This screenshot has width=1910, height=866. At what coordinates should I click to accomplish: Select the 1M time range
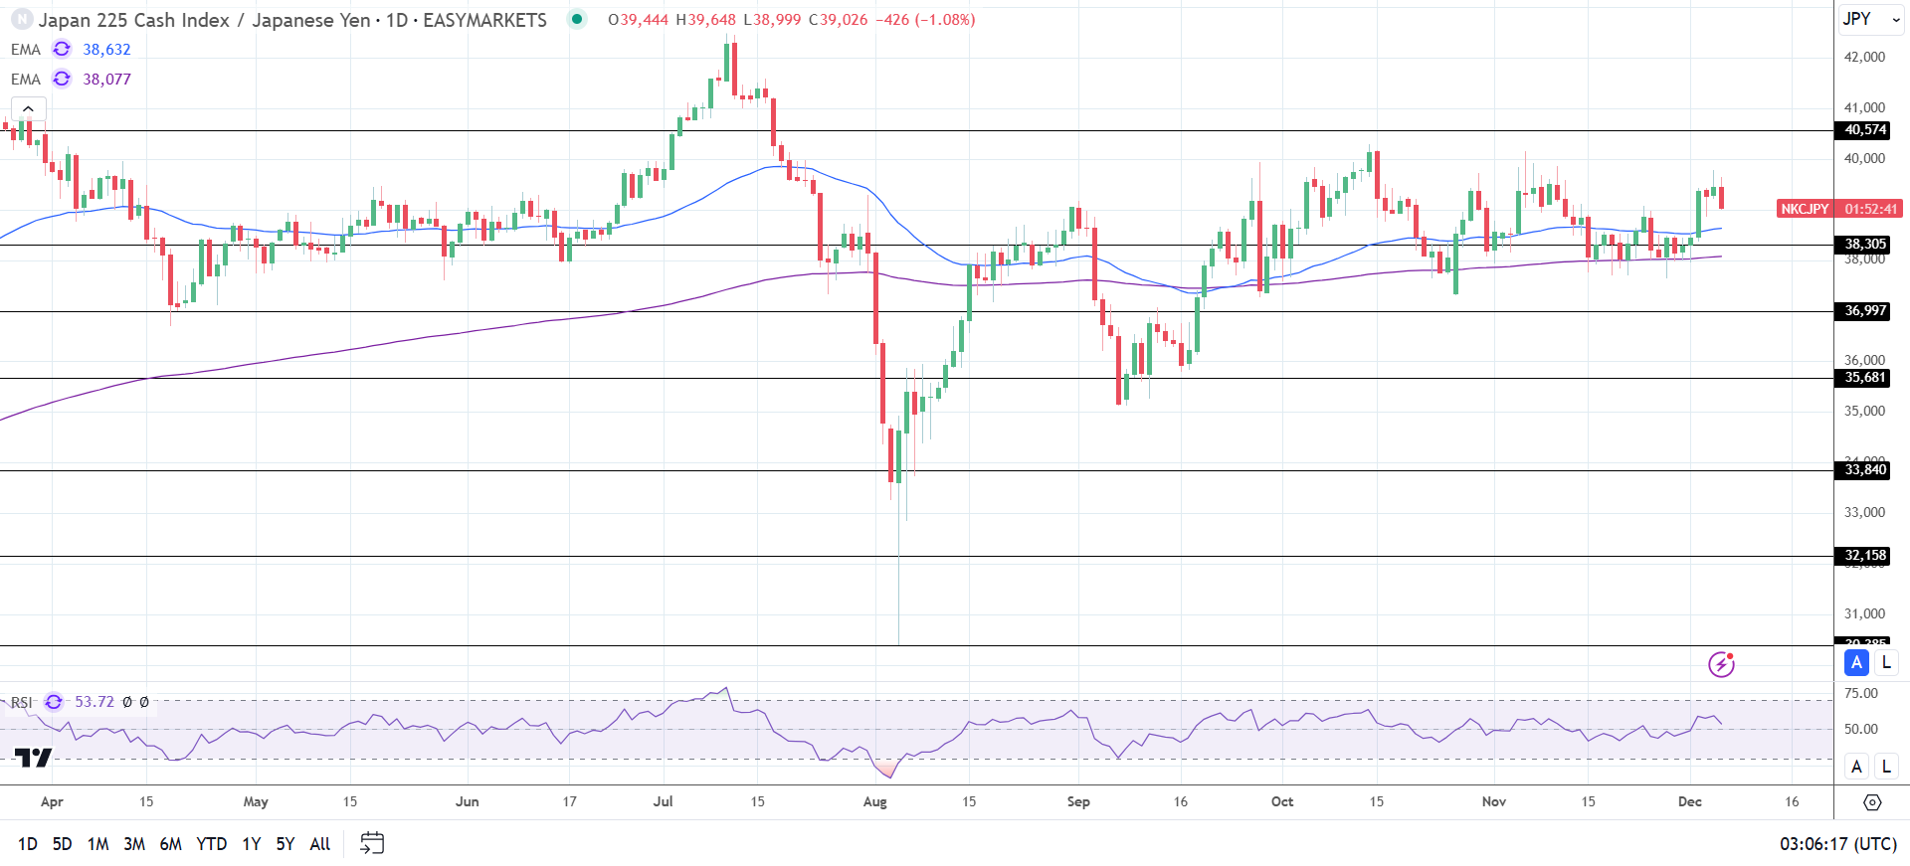coord(97,844)
